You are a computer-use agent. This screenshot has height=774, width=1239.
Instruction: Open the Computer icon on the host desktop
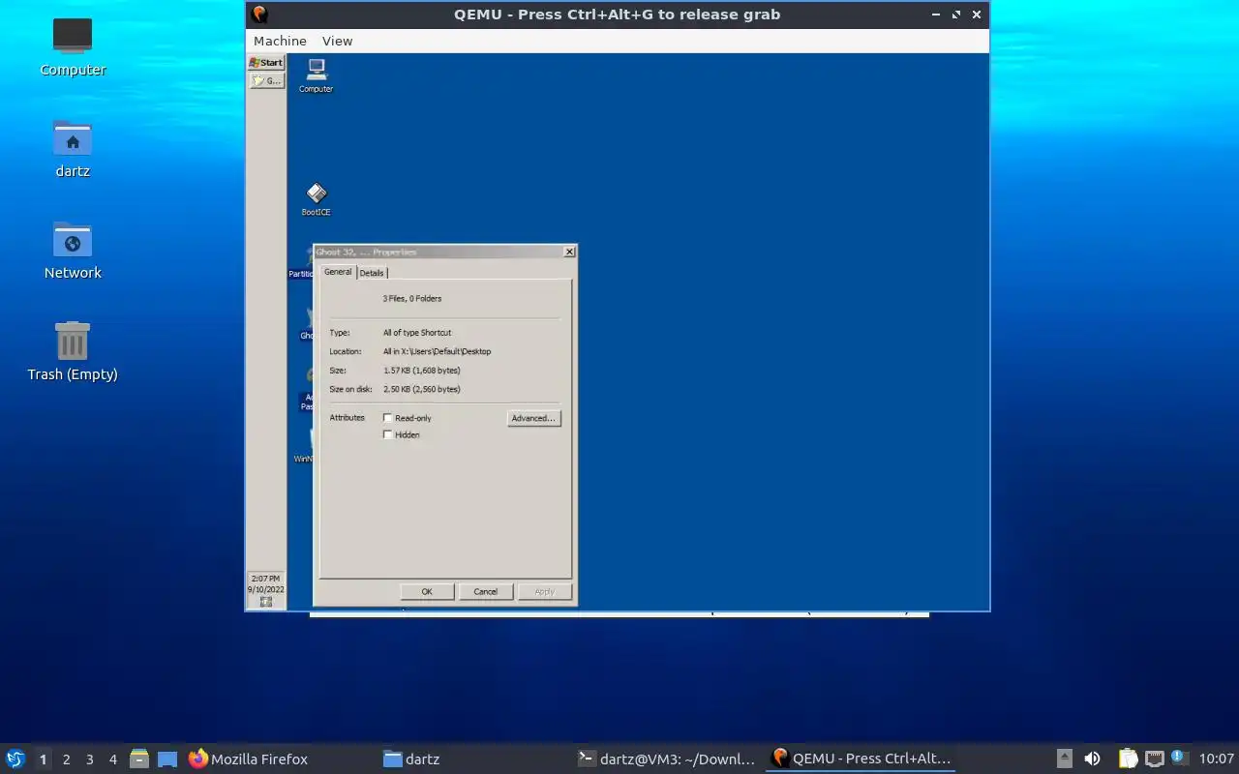pyautogui.click(x=73, y=46)
